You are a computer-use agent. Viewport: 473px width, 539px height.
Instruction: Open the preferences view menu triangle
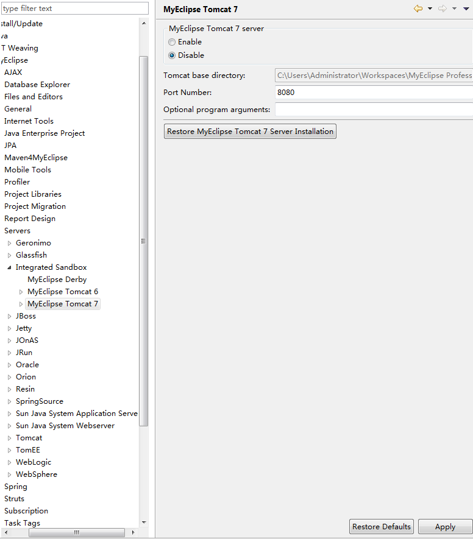pyautogui.click(x=466, y=9)
